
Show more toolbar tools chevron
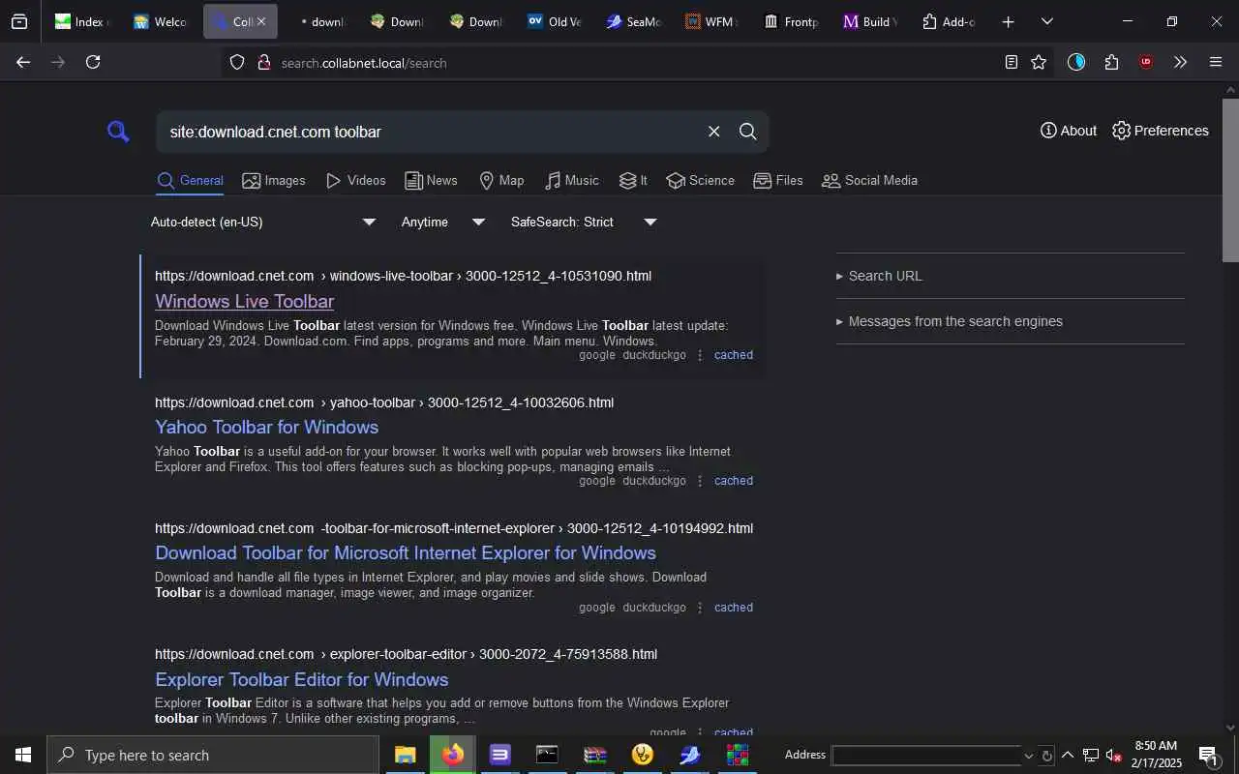[x=1180, y=62]
